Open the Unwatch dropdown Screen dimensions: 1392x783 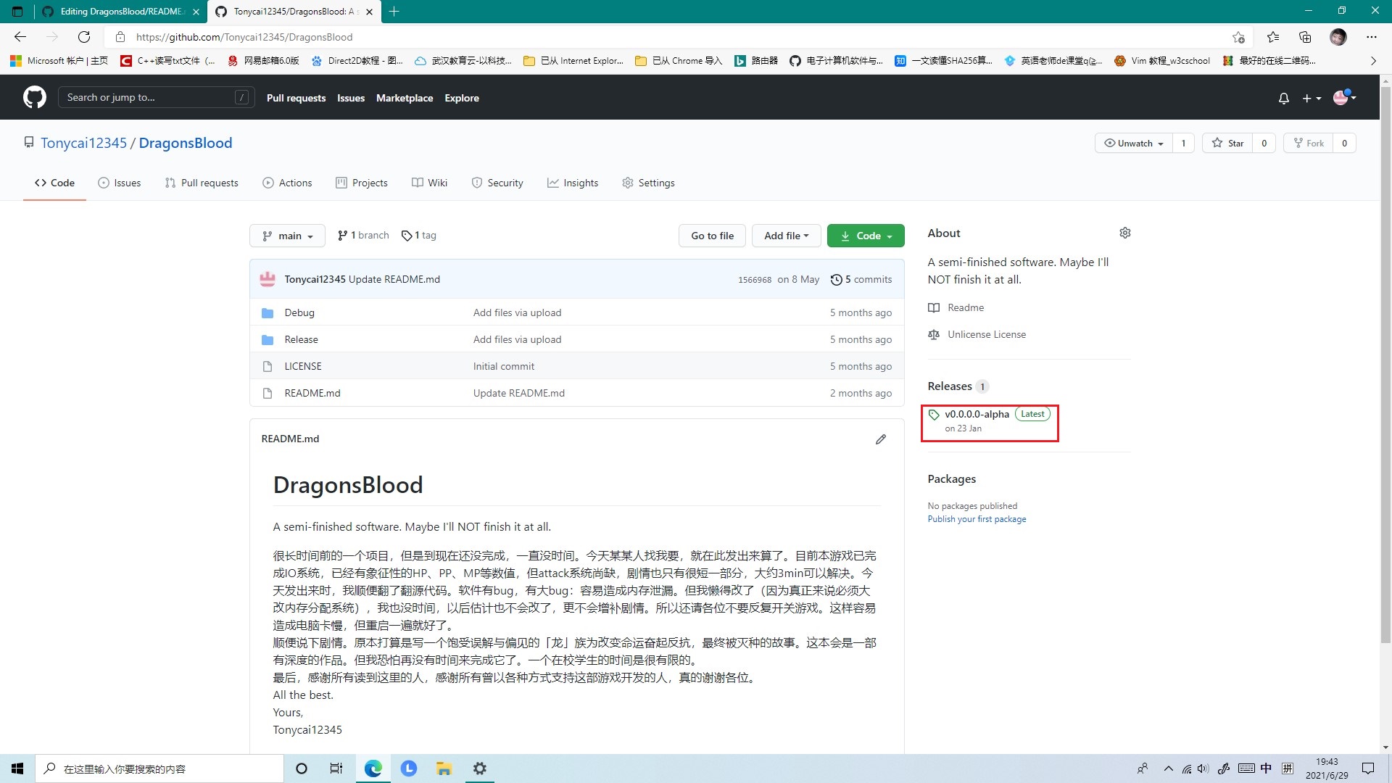pyautogui.click(x=1134, y=143)
